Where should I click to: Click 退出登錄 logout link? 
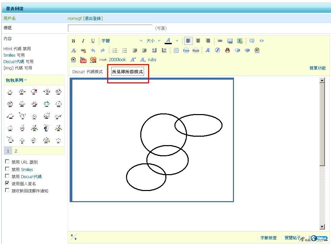[x=93, y=18]
